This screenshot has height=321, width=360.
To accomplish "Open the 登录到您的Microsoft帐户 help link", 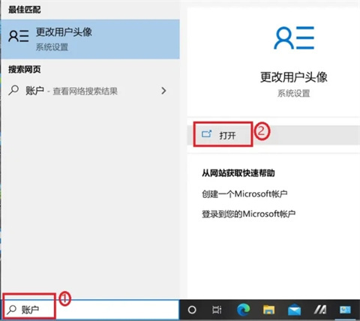I will [x=248, y=214].
